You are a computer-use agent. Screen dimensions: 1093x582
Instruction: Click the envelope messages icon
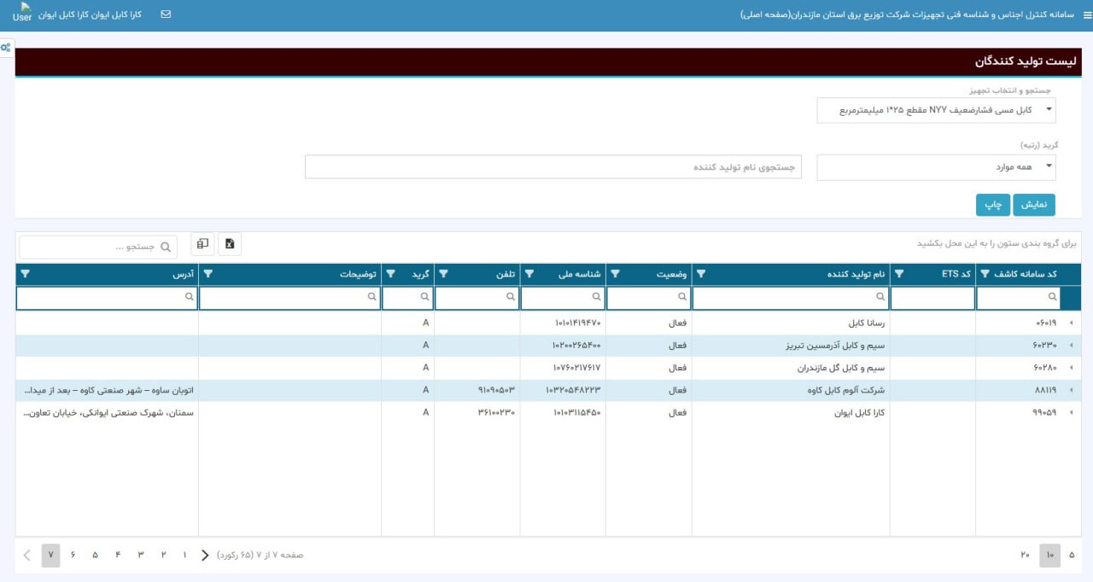point(166,15)
